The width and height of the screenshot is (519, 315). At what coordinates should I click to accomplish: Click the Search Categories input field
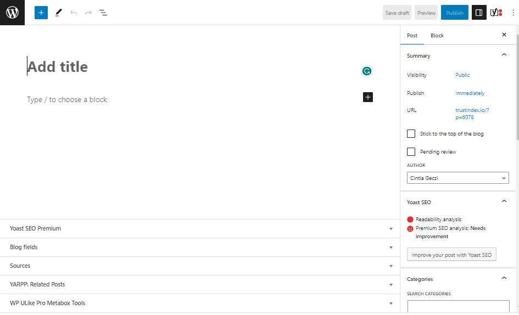(x=458, y=306)
